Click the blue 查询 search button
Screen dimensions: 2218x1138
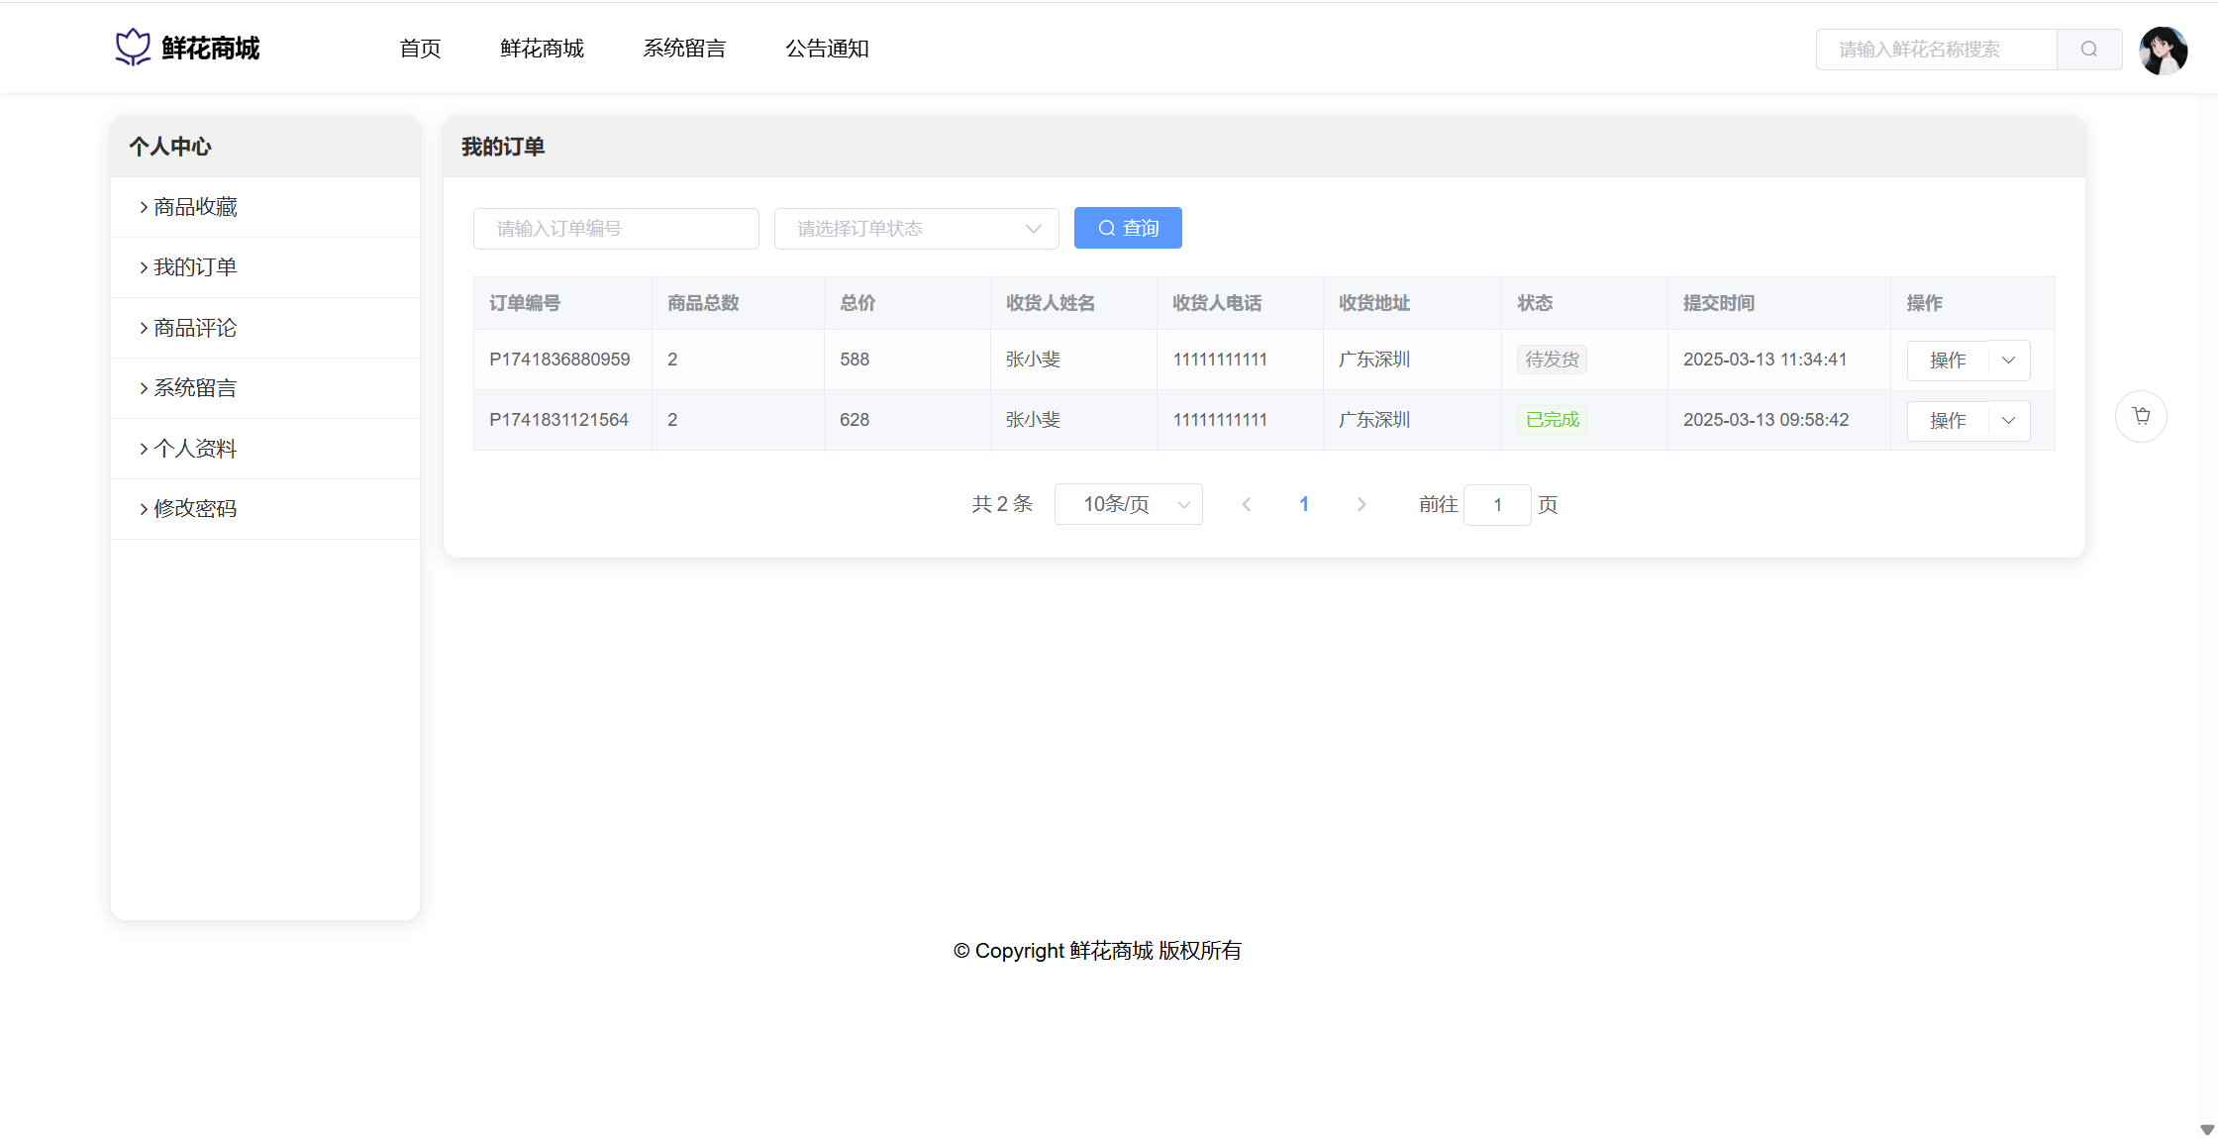click(1128, 228)
